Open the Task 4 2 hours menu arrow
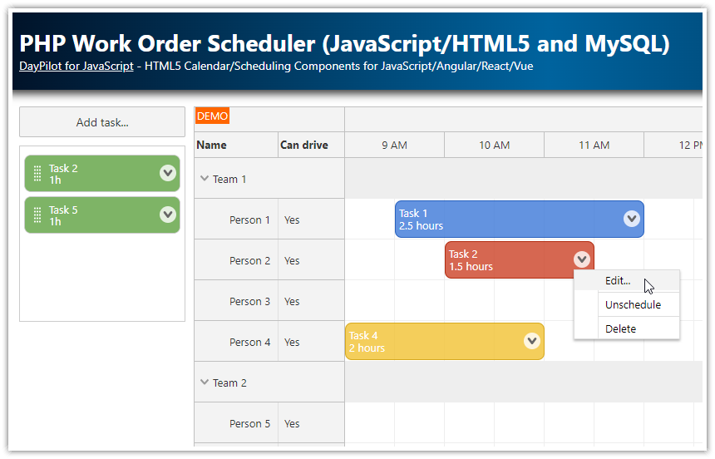Screen dimensions: 715x459 point(532,341)
